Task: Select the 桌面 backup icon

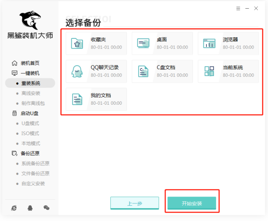Action: (x=143, y=44)
